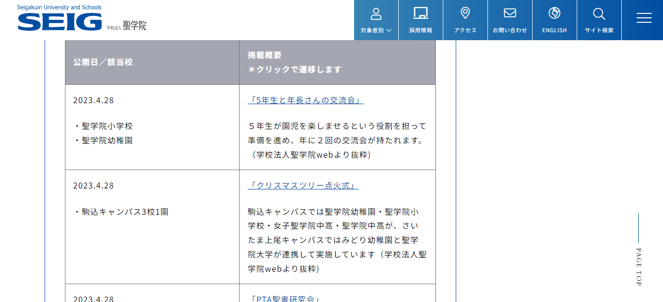Open the 「5年生と年長さんの交流会」 link
The height and width of the screenshot is (302, 663).
point(305,100)
